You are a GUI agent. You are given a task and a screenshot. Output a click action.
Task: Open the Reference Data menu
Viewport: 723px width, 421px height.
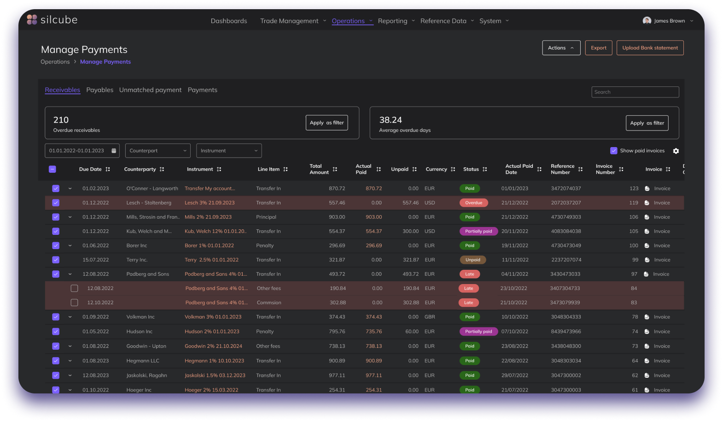(x=447, y=21)
